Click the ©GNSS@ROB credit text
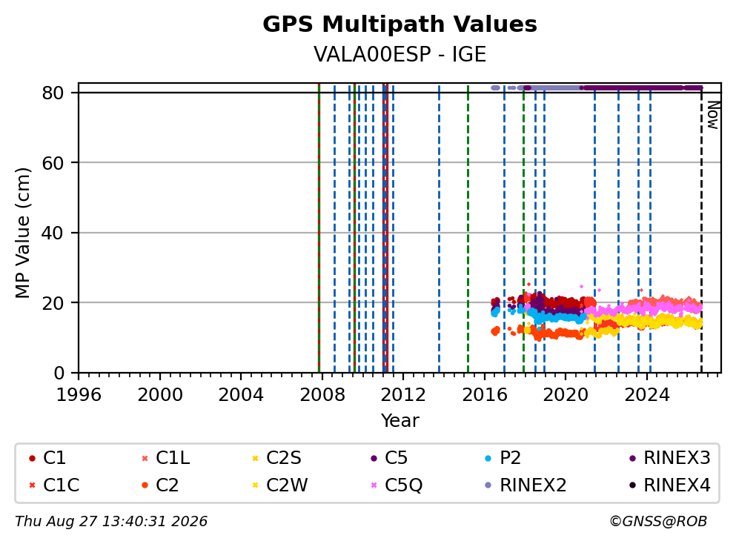Screen dimensions: 736x544 coord(658,522)
